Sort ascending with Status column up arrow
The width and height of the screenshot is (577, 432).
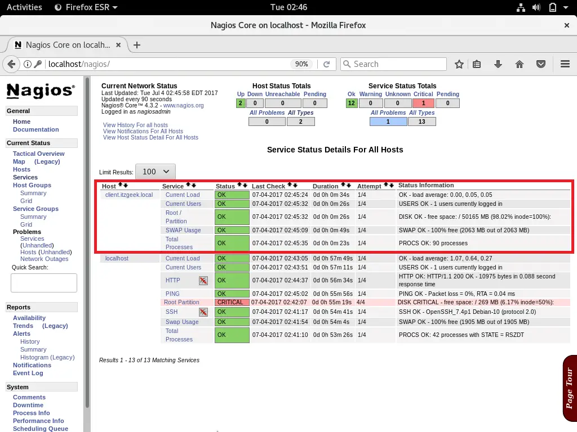pyautogui.click(x=239, y=185)
